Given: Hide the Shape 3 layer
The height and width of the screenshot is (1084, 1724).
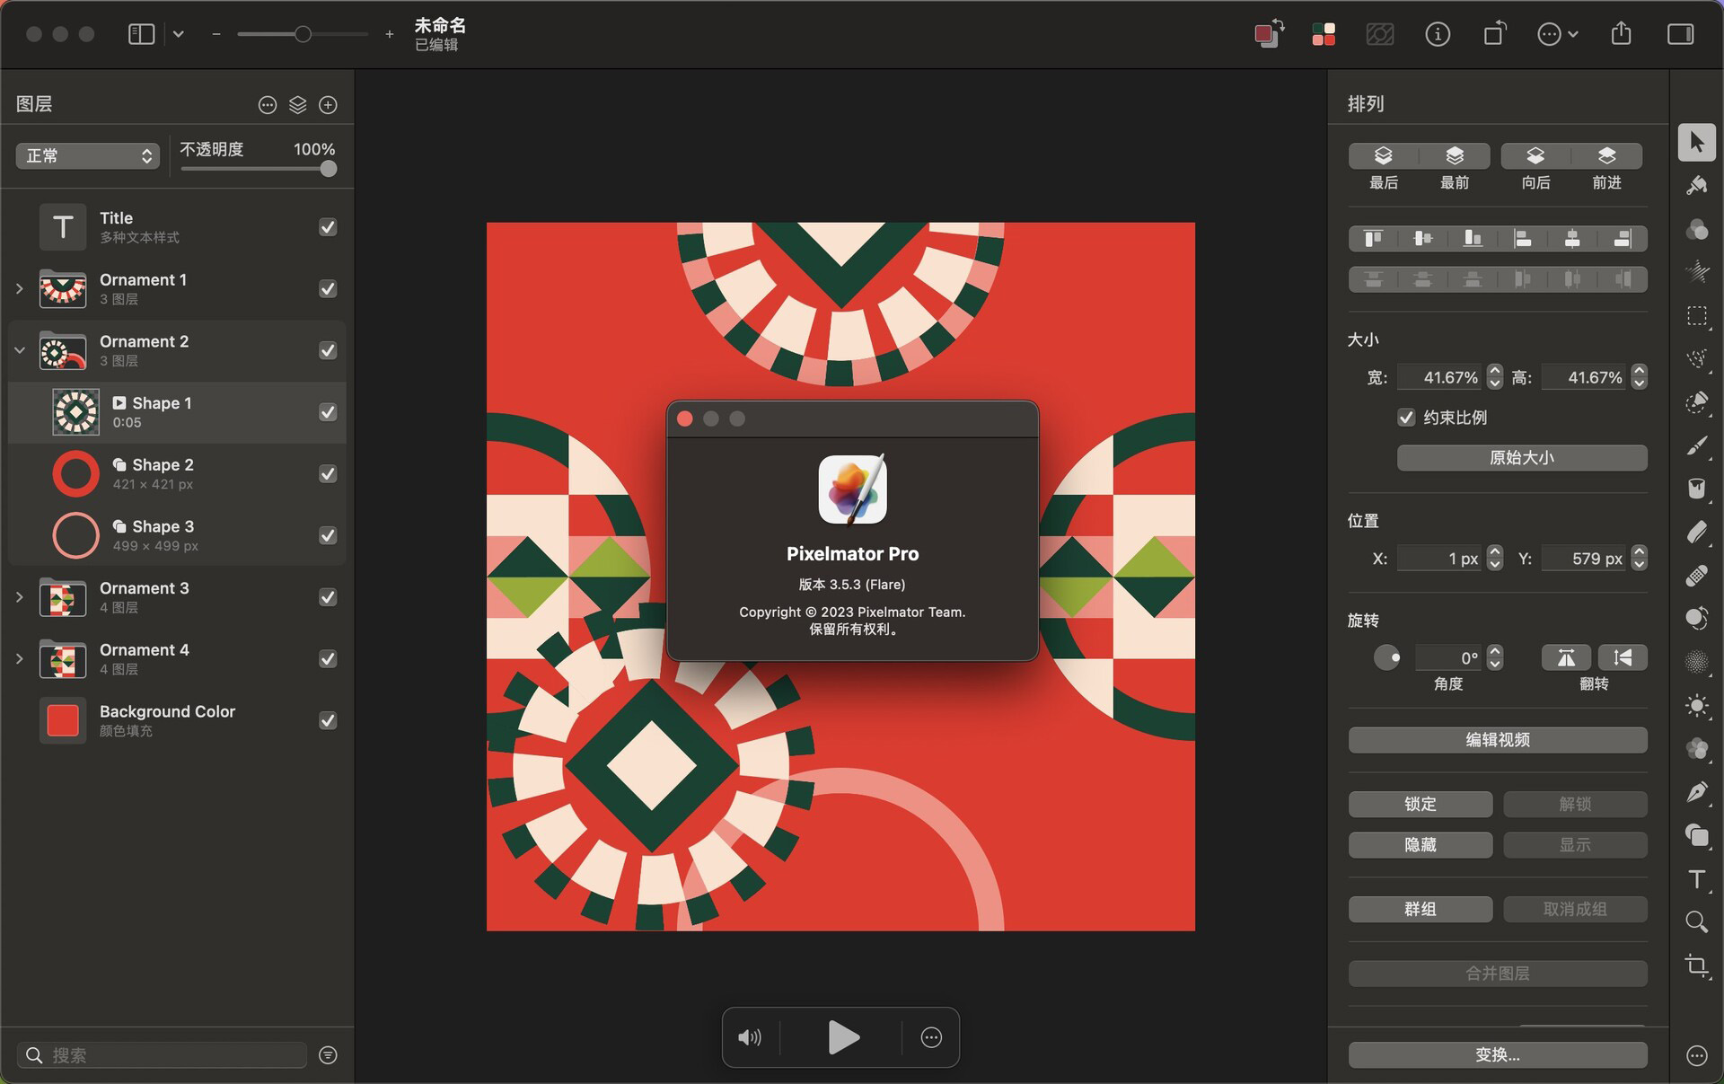Looking at the screenshot, I should tap(328, 535).
